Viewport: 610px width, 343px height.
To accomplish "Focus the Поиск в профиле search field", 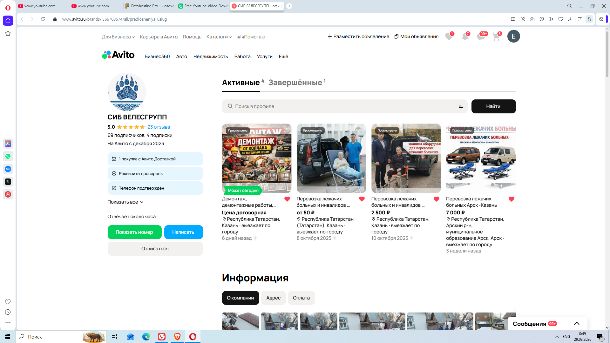I will pos(343,106).
